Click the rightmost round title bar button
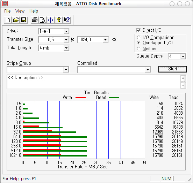 [x=187, y=4]
